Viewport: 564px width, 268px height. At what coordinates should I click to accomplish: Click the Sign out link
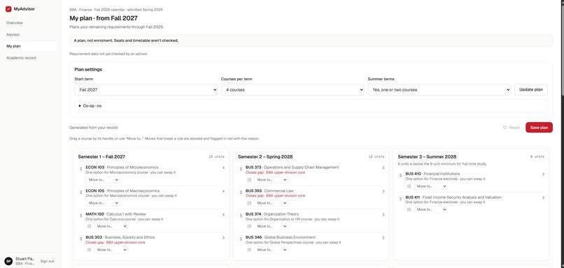click(x=47, y=261)
